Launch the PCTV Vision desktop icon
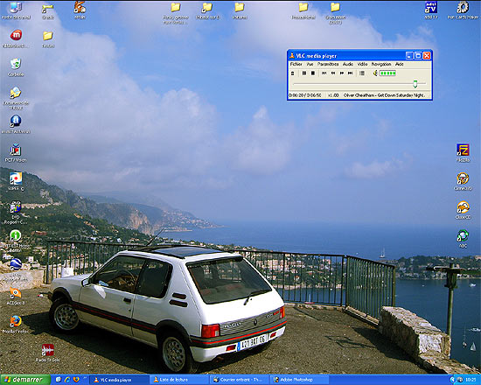This screenshot has width=481, height=385. tap(16, 152)
